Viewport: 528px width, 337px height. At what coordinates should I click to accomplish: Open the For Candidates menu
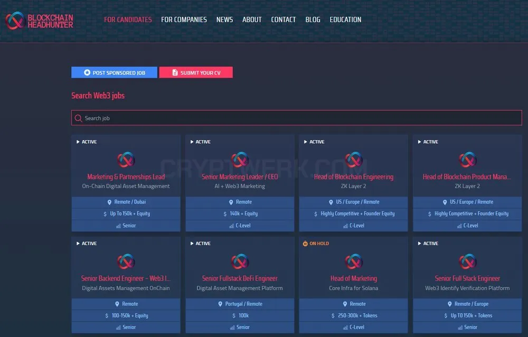tap(128, 20)
